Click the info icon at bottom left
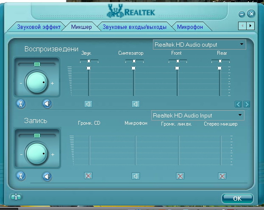The image size is (264, 210). pos(16,196)
